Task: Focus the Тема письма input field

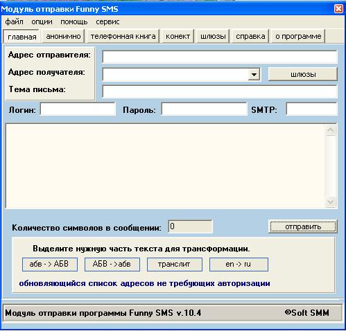Action: (220, 91)
